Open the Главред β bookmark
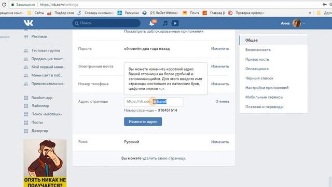332x187 pixels. click(214, 13)
